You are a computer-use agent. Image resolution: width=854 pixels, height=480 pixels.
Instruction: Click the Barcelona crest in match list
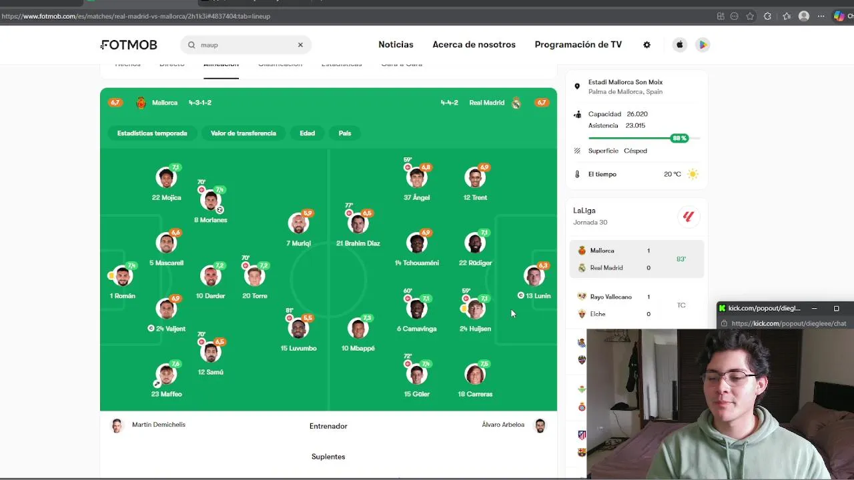[x=582, y=452]
